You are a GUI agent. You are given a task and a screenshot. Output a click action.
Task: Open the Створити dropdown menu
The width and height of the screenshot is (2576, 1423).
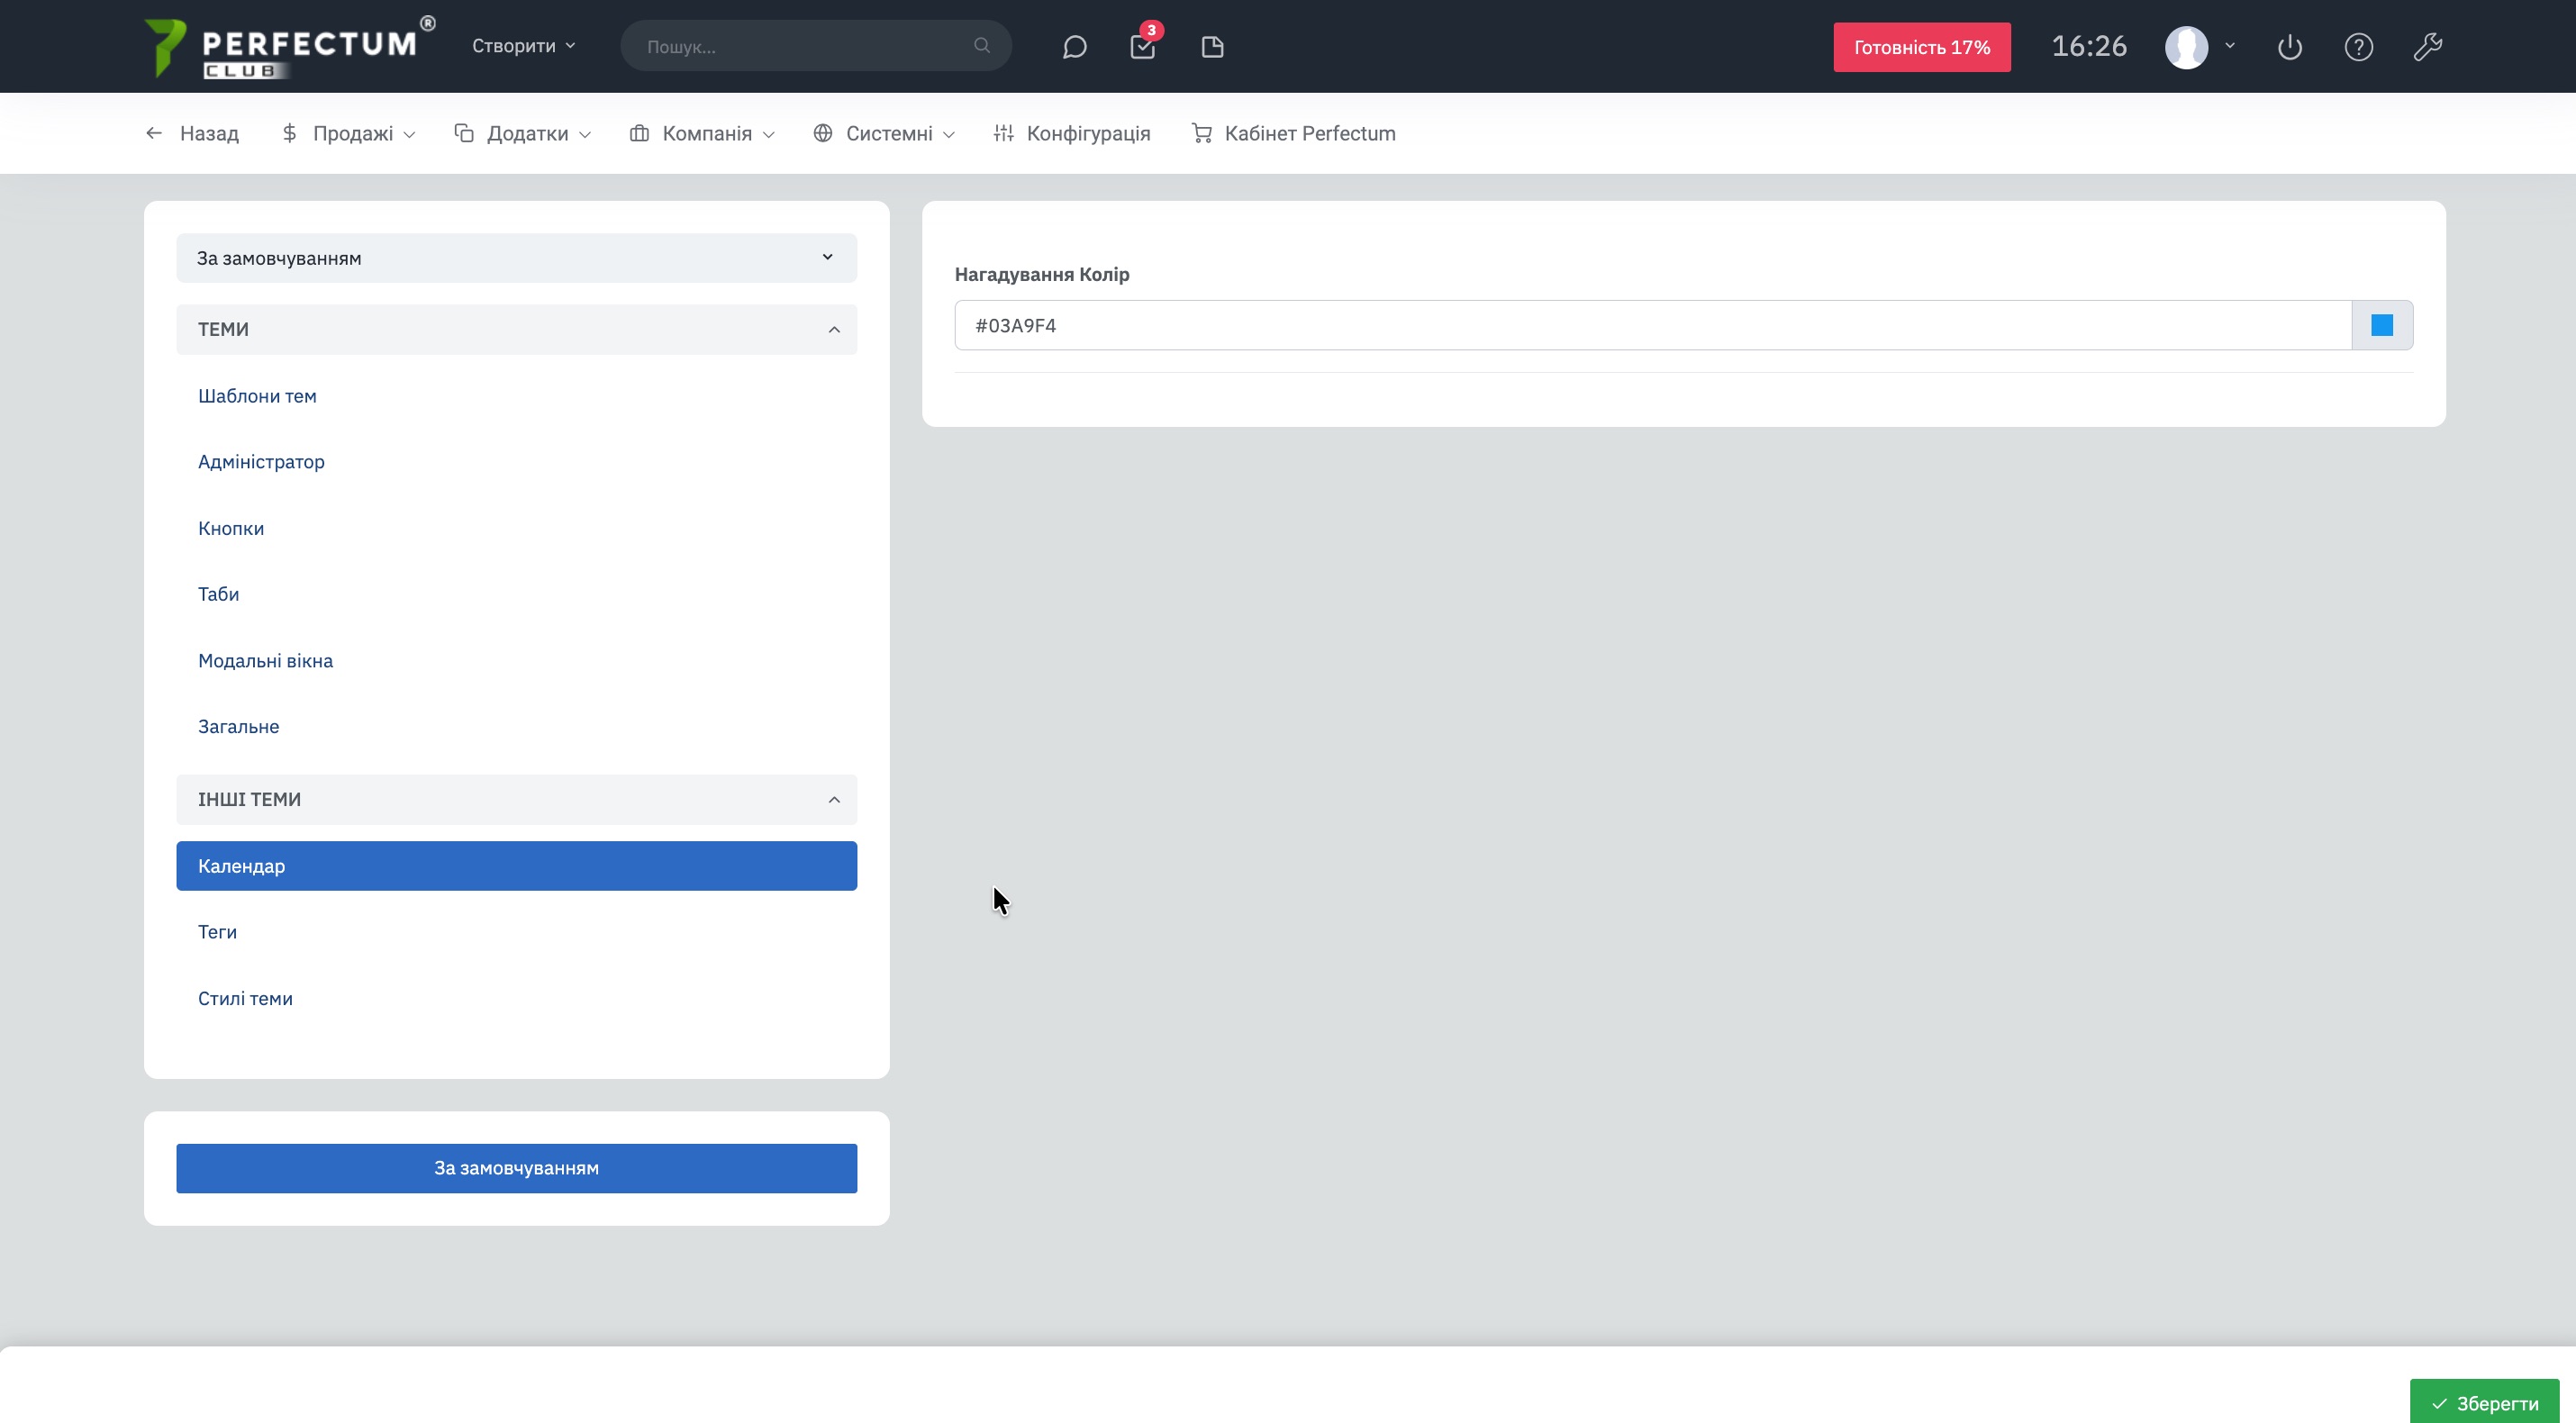pos(523,46)
